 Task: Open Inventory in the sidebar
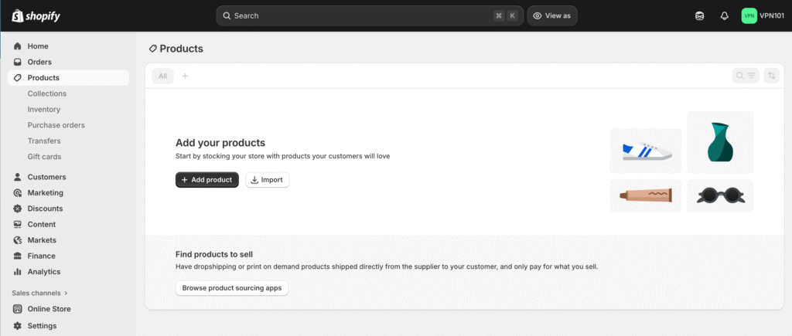(x=43, y=110)
